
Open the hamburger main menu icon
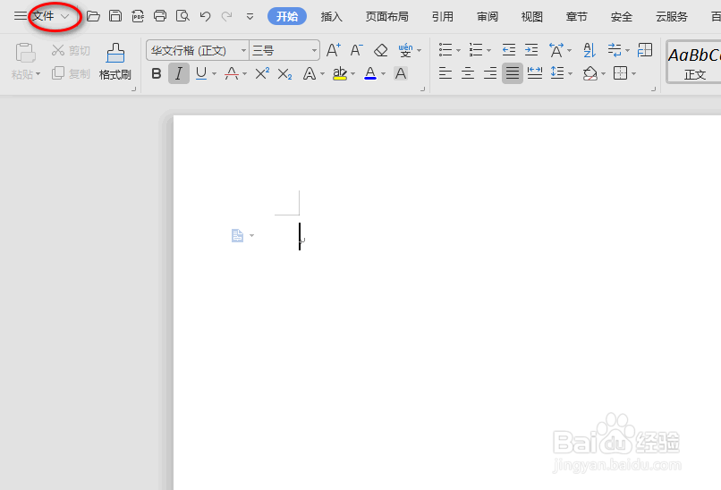click(x=21, y=17)
